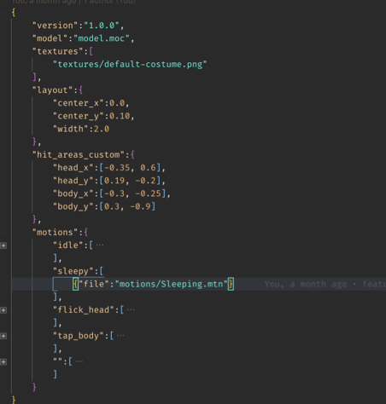
Task: Click the "model.moc" value
Action: pos(102,38)
